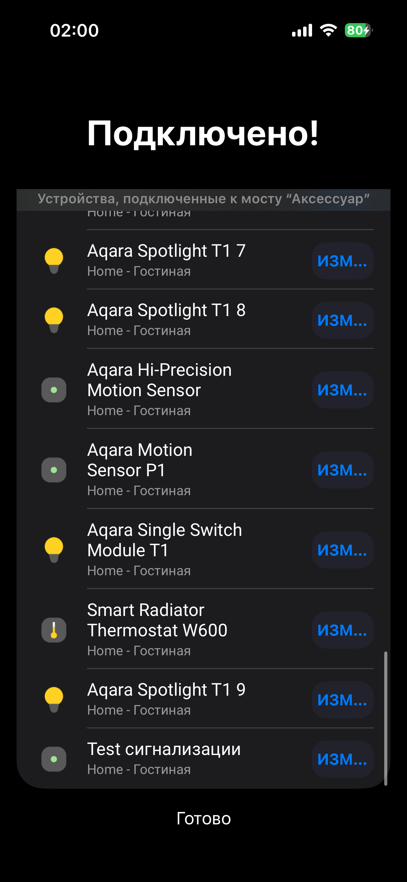Tap the Hi-Precision Motion Sensor icon
The height and width of the screenshot is (882, 407).
click(x=54, y=390)
